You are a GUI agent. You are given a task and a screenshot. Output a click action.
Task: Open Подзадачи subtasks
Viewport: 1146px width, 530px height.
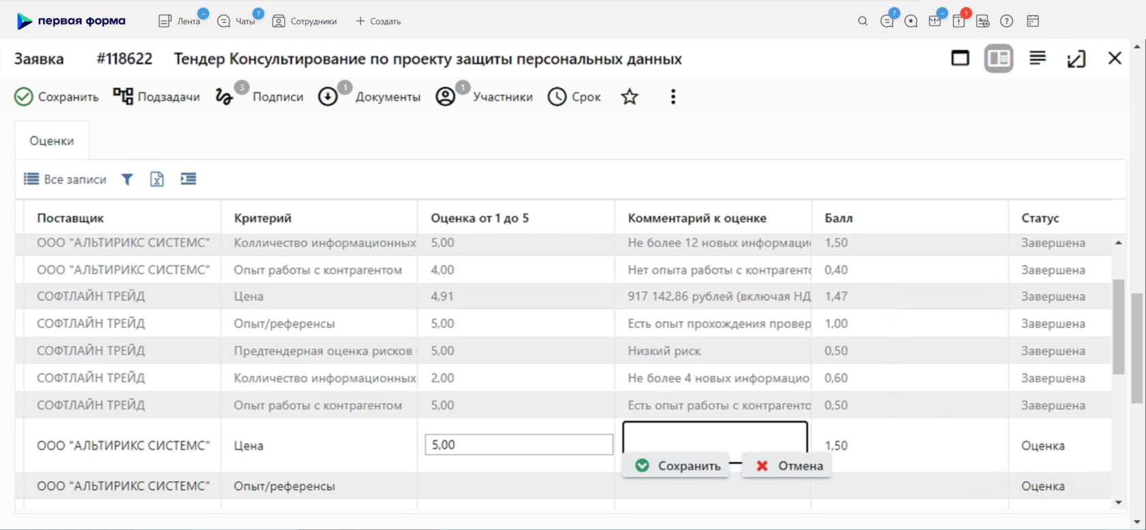click(x=157, y=97)
